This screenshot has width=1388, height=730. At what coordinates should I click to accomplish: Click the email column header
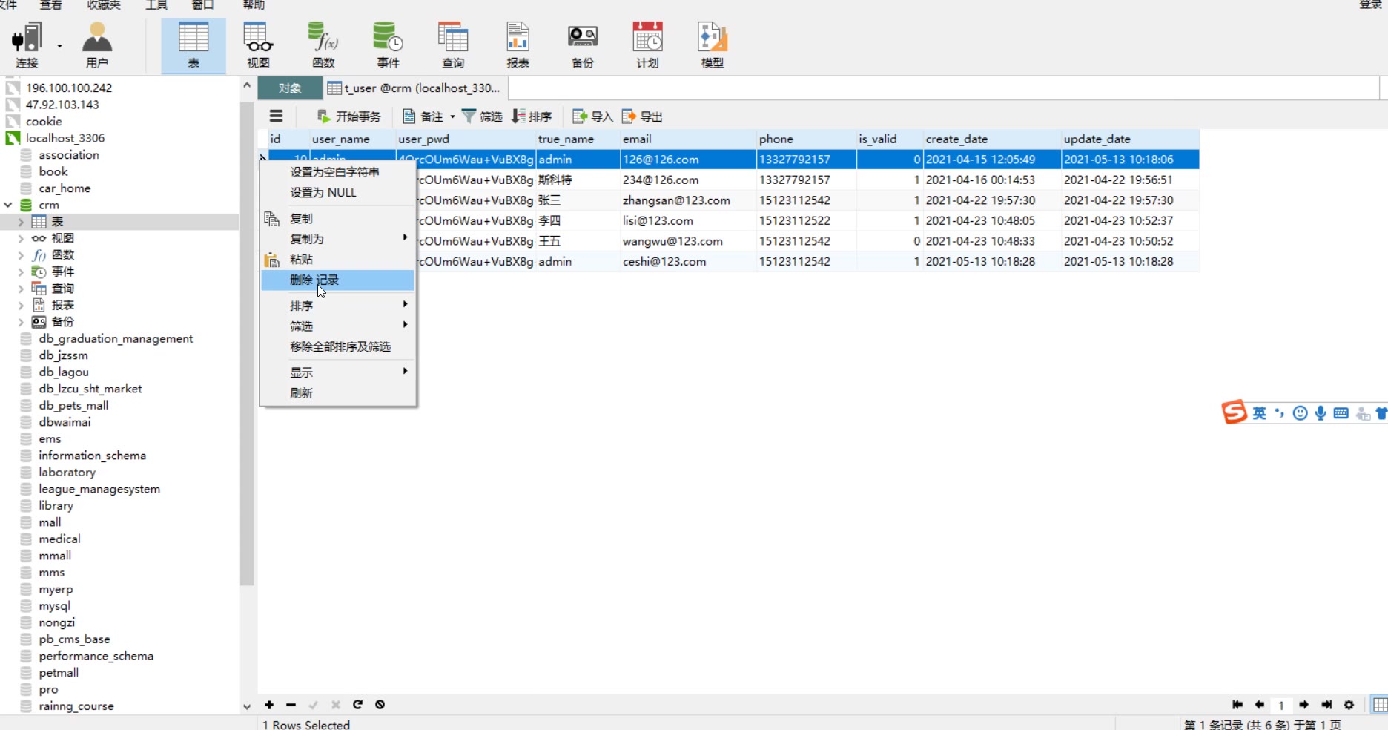click(687, 139)
